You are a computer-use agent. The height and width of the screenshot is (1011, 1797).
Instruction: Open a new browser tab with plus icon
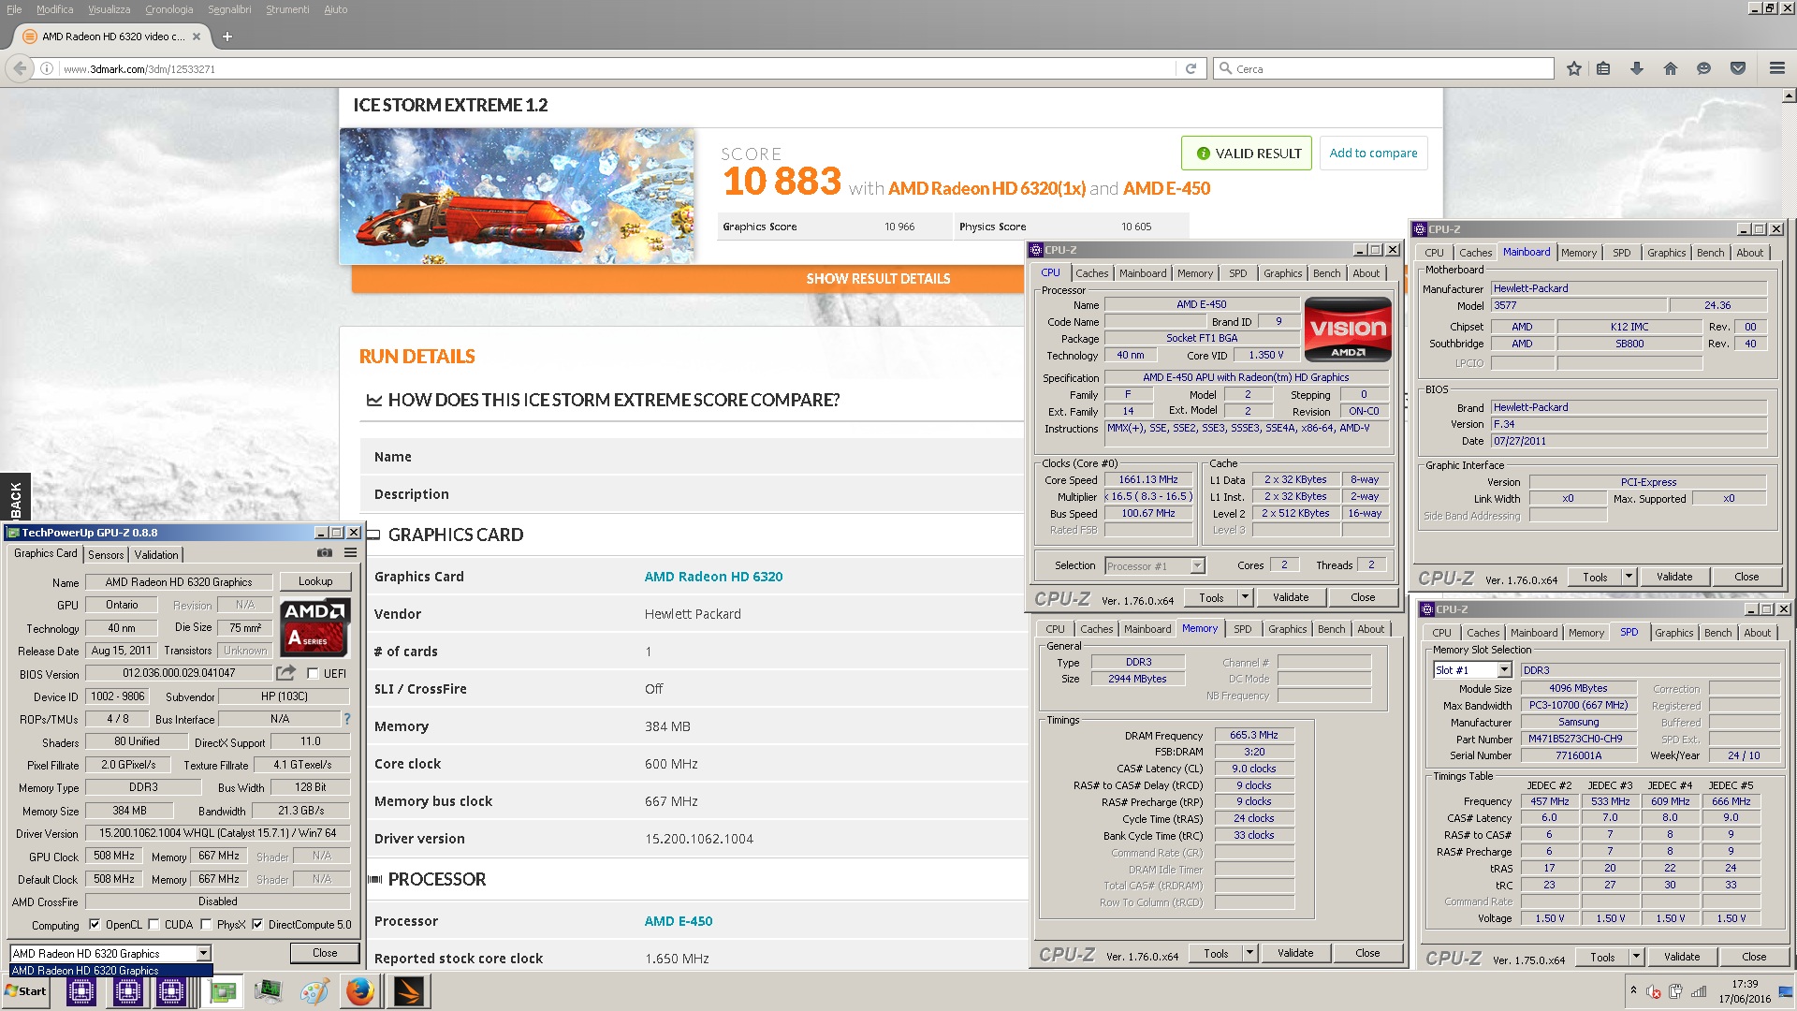(x=226, y=37)
